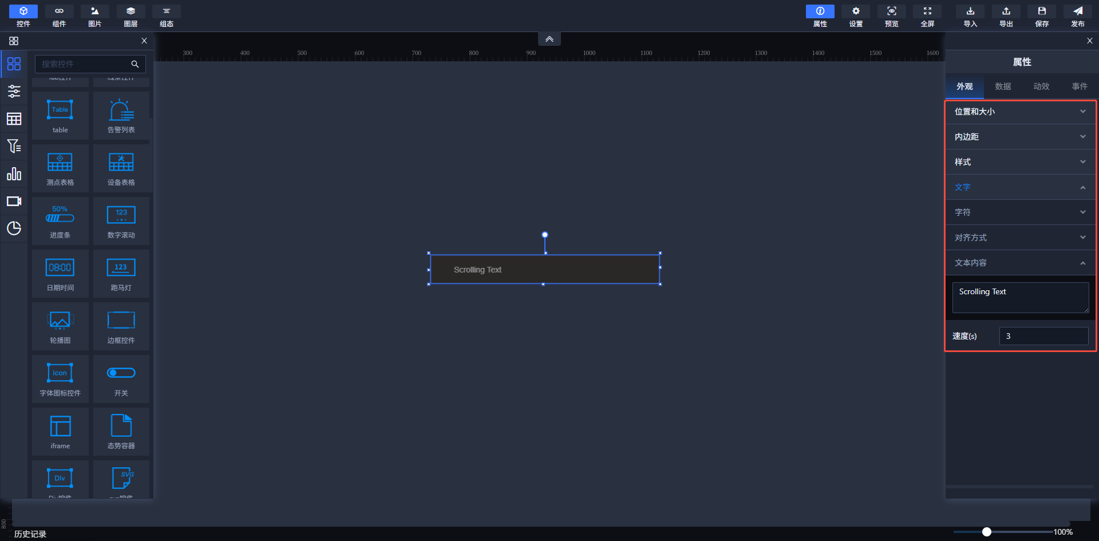Screen dimensions: 1099x541
Task: Click the 导入 import button
Action: pyautogui.click(x=970, y=16)
